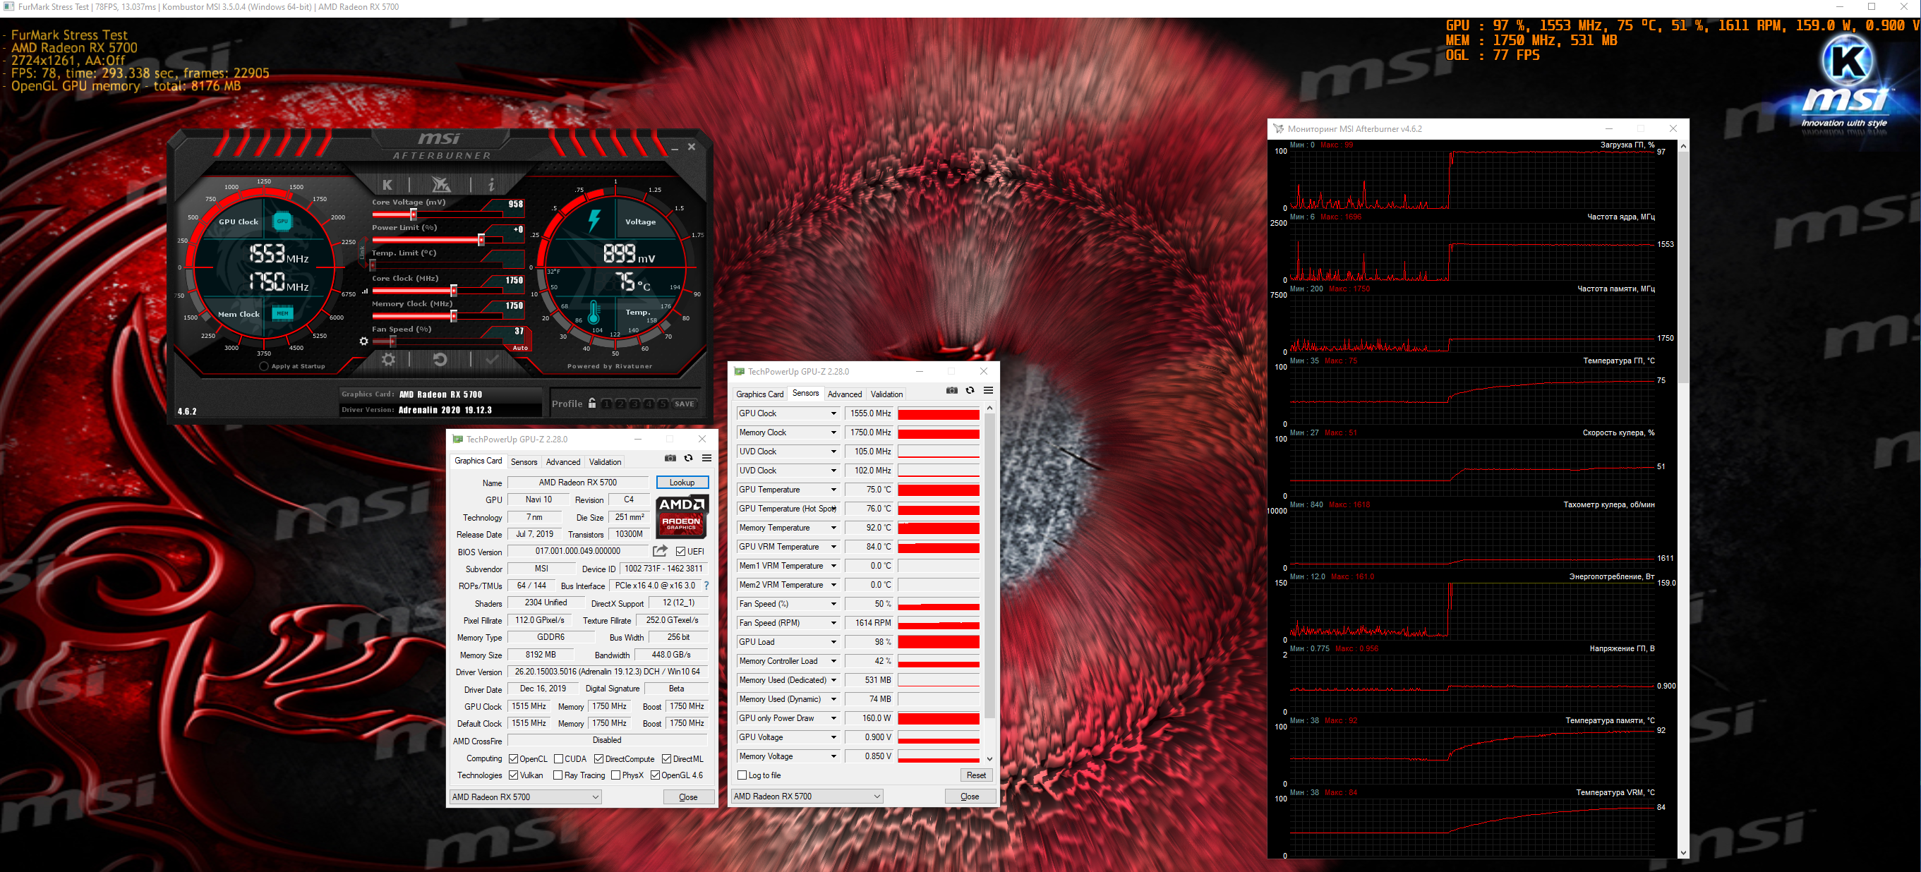
Task: Click the reset-to-defaults circular arrow icon
Action: click(440, 359)
